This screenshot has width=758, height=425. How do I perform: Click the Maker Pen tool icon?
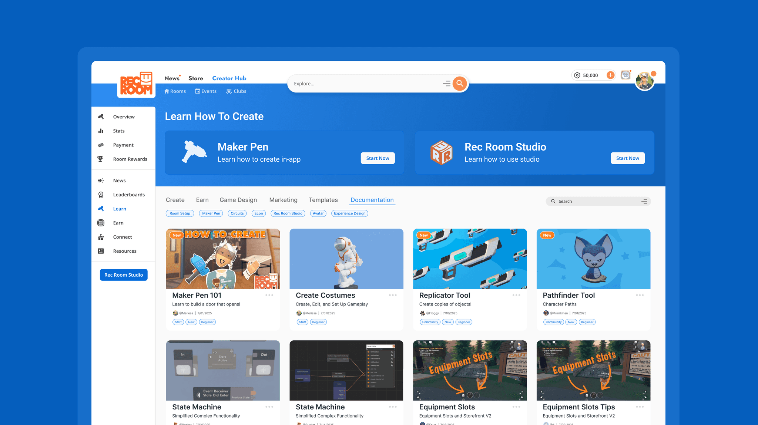194,152
